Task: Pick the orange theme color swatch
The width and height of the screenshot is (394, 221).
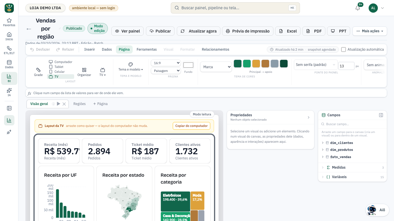Action: [x=256, y=64]
